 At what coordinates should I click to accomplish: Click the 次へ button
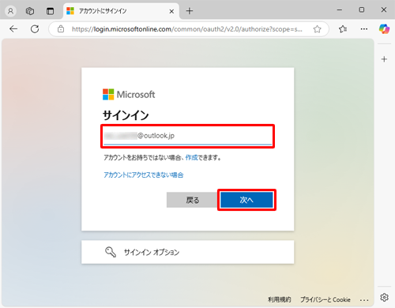point(246,200)
